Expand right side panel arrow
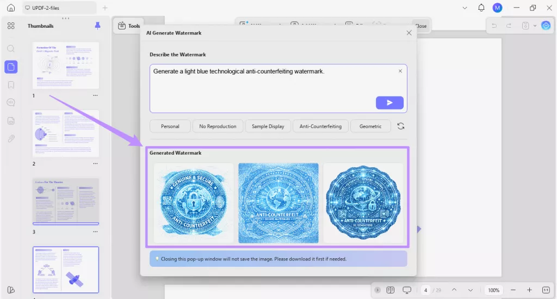The width and height of the screenshot is (557, 299). (419, 229)
